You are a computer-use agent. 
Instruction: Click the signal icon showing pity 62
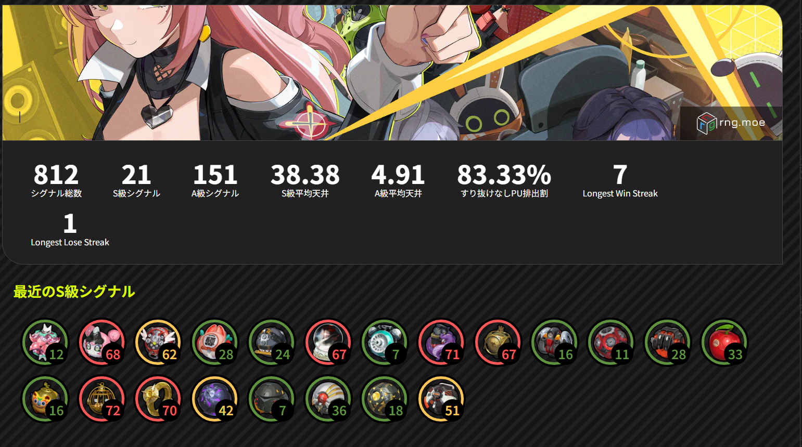158,343
